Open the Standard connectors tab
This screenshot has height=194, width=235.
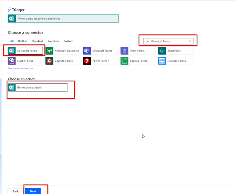tap(37, 41)
